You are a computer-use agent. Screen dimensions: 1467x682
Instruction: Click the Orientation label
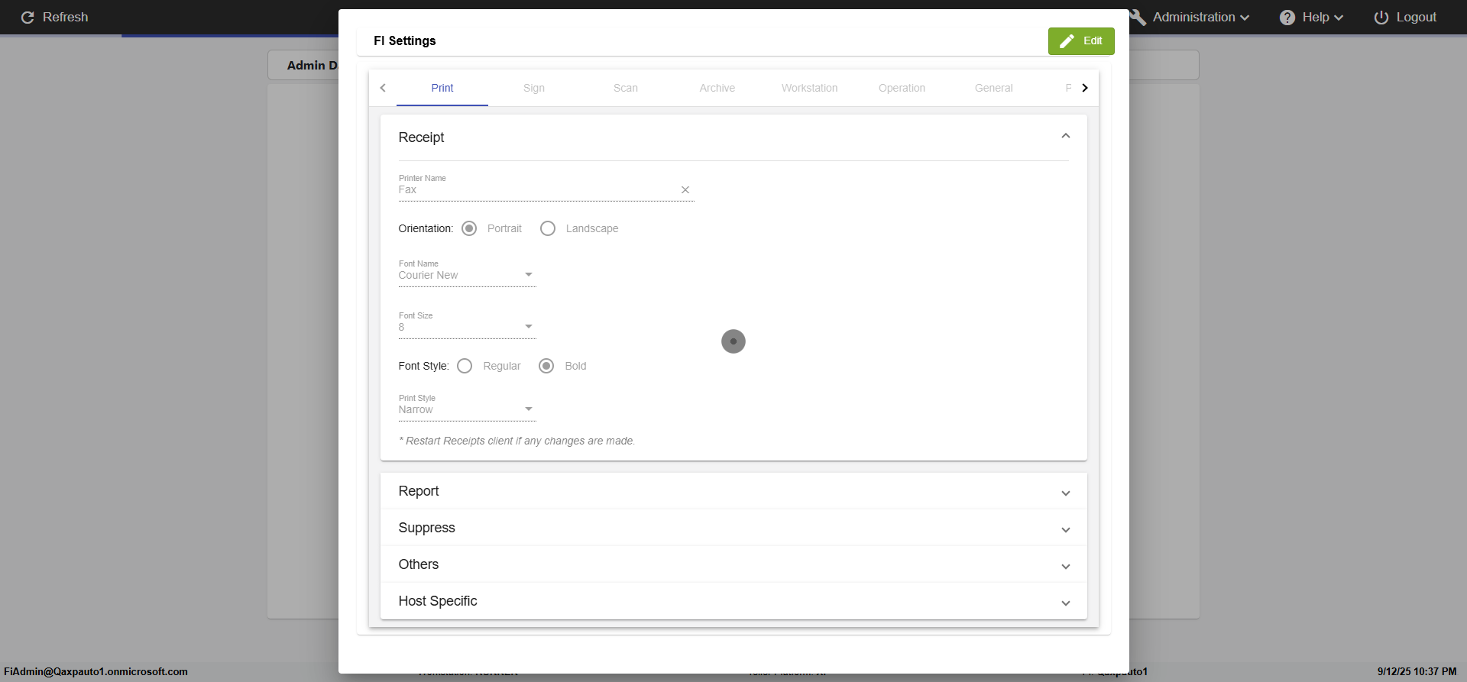tap(426, 228)
